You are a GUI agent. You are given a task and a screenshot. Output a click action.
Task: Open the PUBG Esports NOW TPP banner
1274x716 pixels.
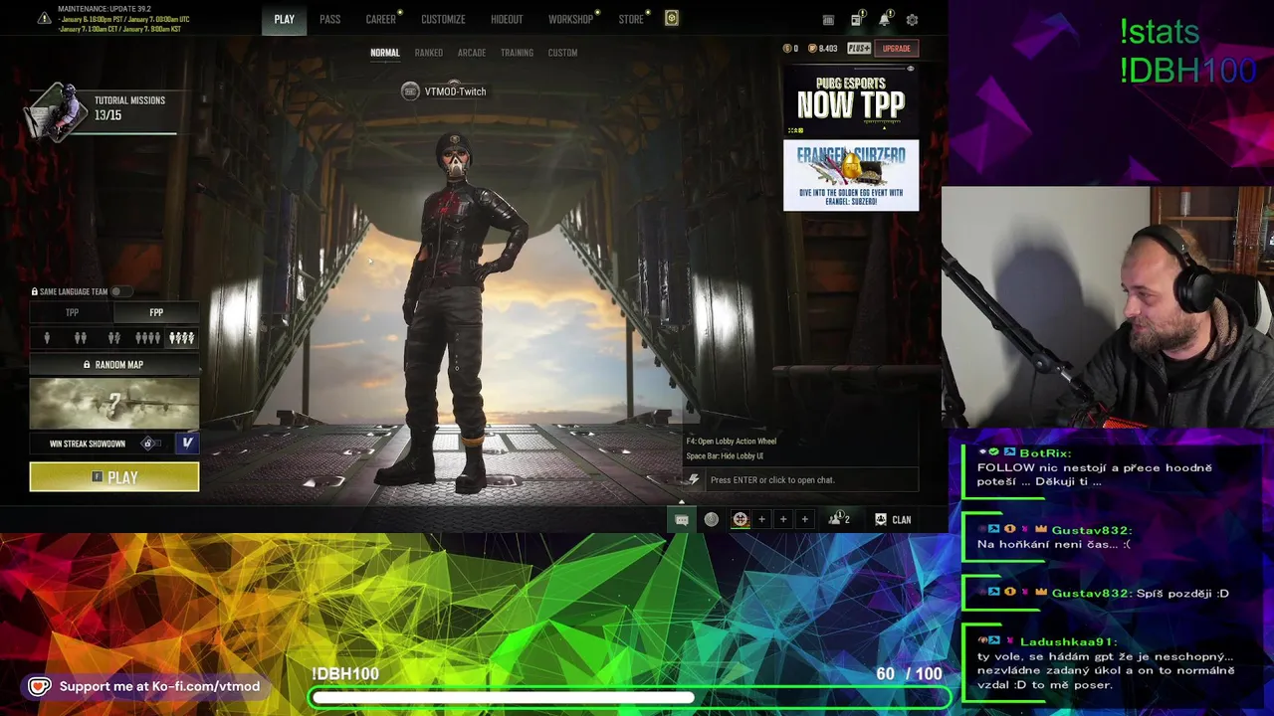851,102
